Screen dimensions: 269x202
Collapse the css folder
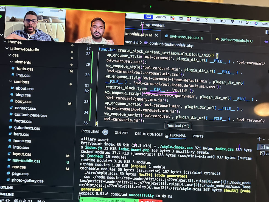coord(9,55)
